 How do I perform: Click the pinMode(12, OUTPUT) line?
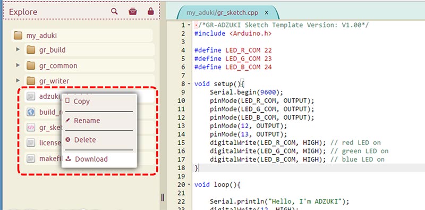click(248, 126)
